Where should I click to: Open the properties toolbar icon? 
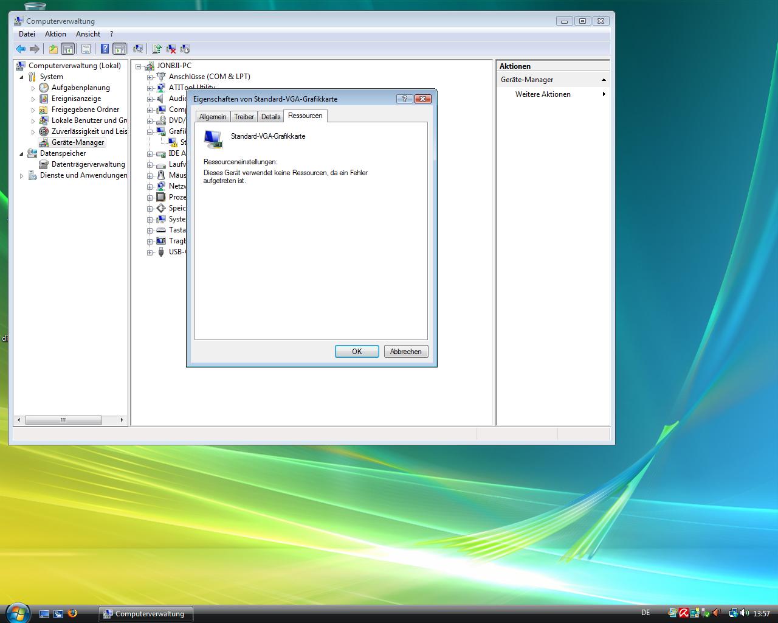[86, 49]
